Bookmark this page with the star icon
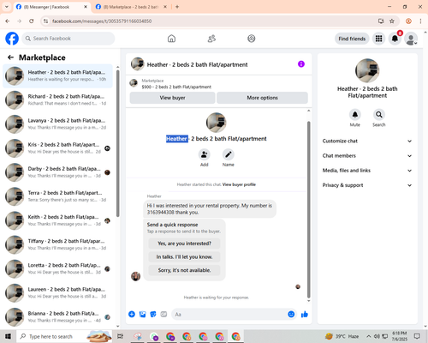This screenshot has height=343, width=428. pyautogui.click(x=392, y=21)
